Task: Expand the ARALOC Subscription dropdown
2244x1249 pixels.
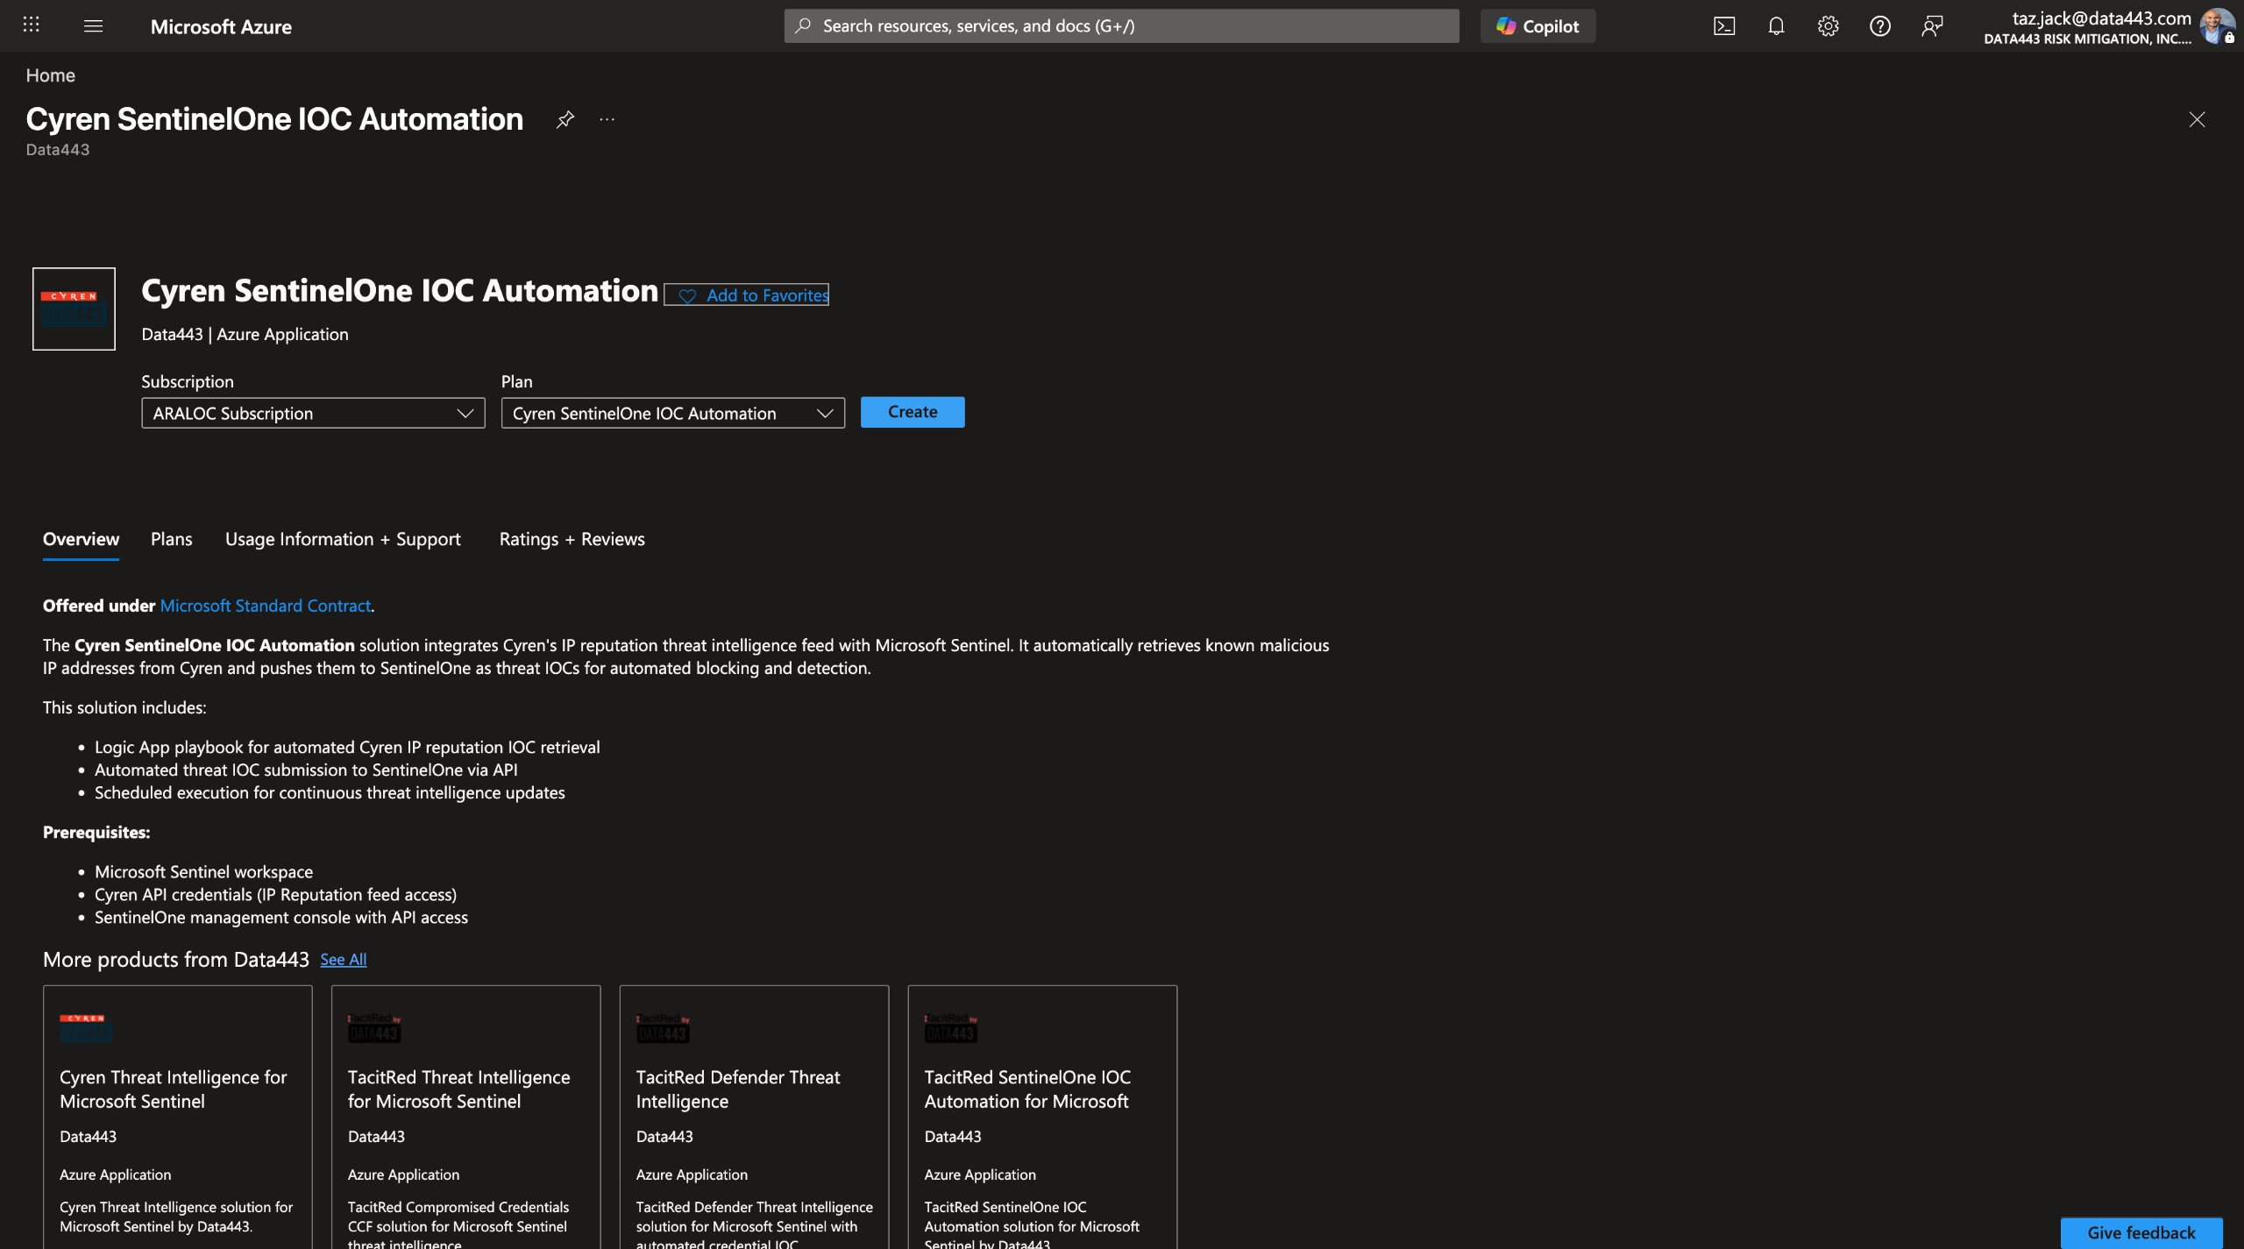Action: [x=313, y=413]
